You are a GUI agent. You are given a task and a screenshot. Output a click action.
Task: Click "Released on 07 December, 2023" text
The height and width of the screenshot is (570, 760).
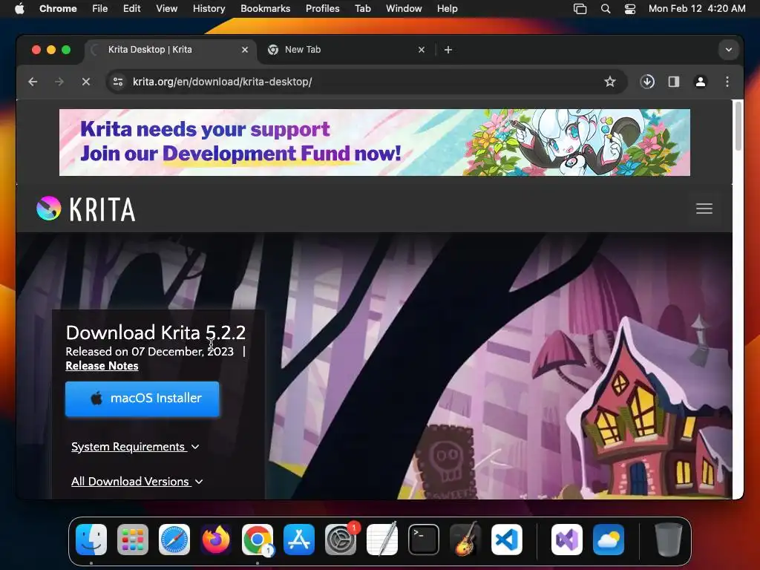pyautogui.click(x=149, y=351)
